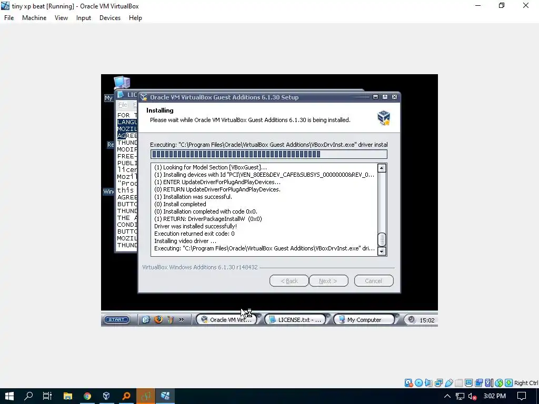Click log line '(1) Installation was successful.'

(x=193, y=197)
